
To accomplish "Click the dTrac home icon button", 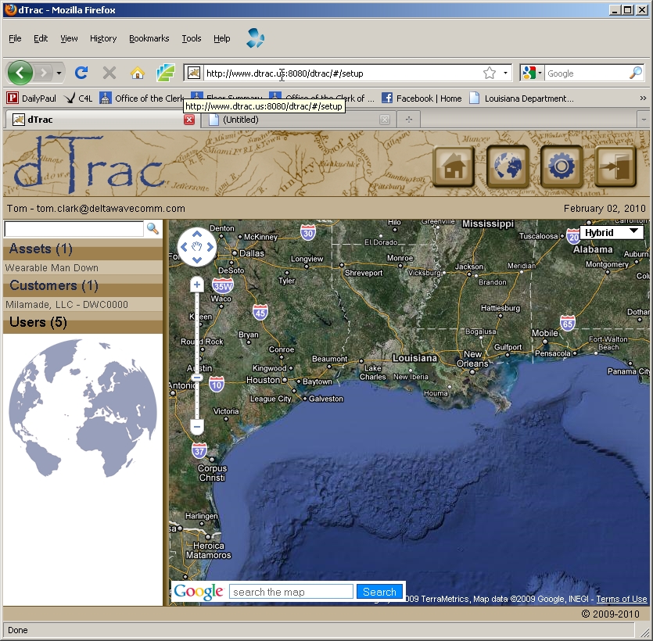I will (x=454, y=167).
